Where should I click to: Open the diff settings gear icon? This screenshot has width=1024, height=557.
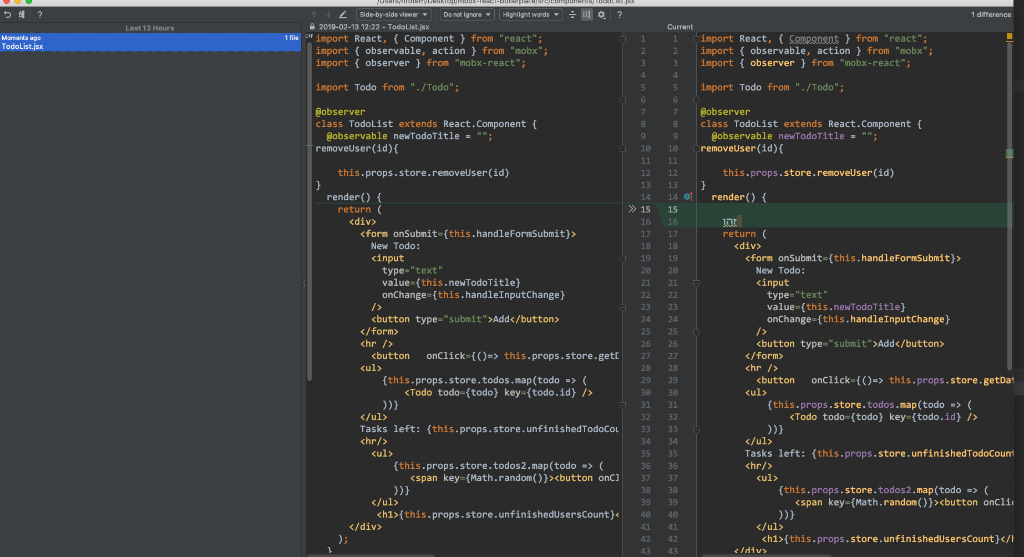(x=602, y=14)
